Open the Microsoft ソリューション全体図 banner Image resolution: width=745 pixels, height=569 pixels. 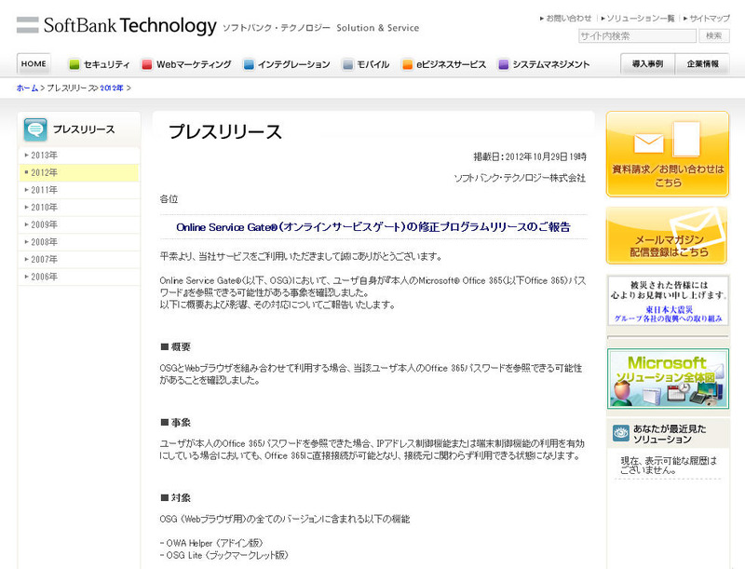pyautogui.click(x=667, y=378)
